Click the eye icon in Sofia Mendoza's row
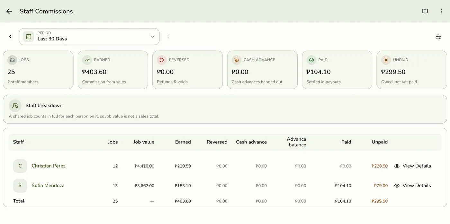The height and width of the screenshot is (224, 450). [397, 186]
